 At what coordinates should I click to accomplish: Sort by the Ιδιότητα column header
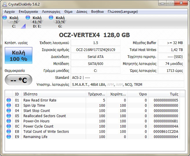[x=54, y=94]
